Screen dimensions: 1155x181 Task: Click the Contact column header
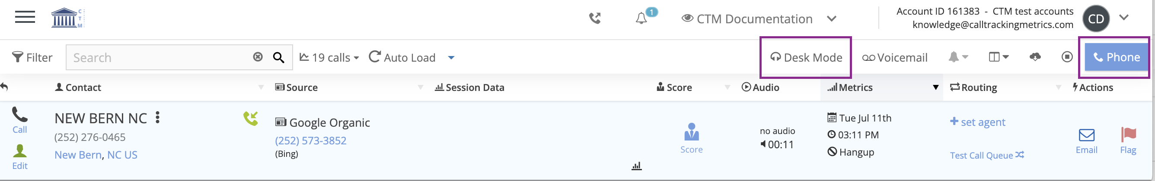coord(83,87)
